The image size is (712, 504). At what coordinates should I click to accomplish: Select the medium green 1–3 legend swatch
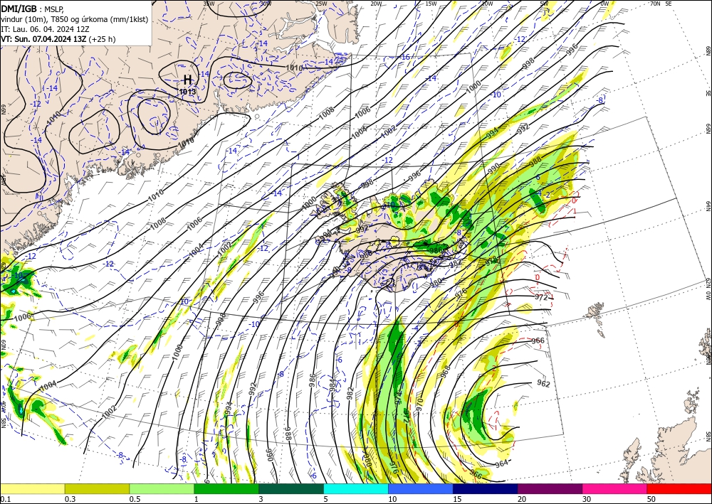[226, 488]
